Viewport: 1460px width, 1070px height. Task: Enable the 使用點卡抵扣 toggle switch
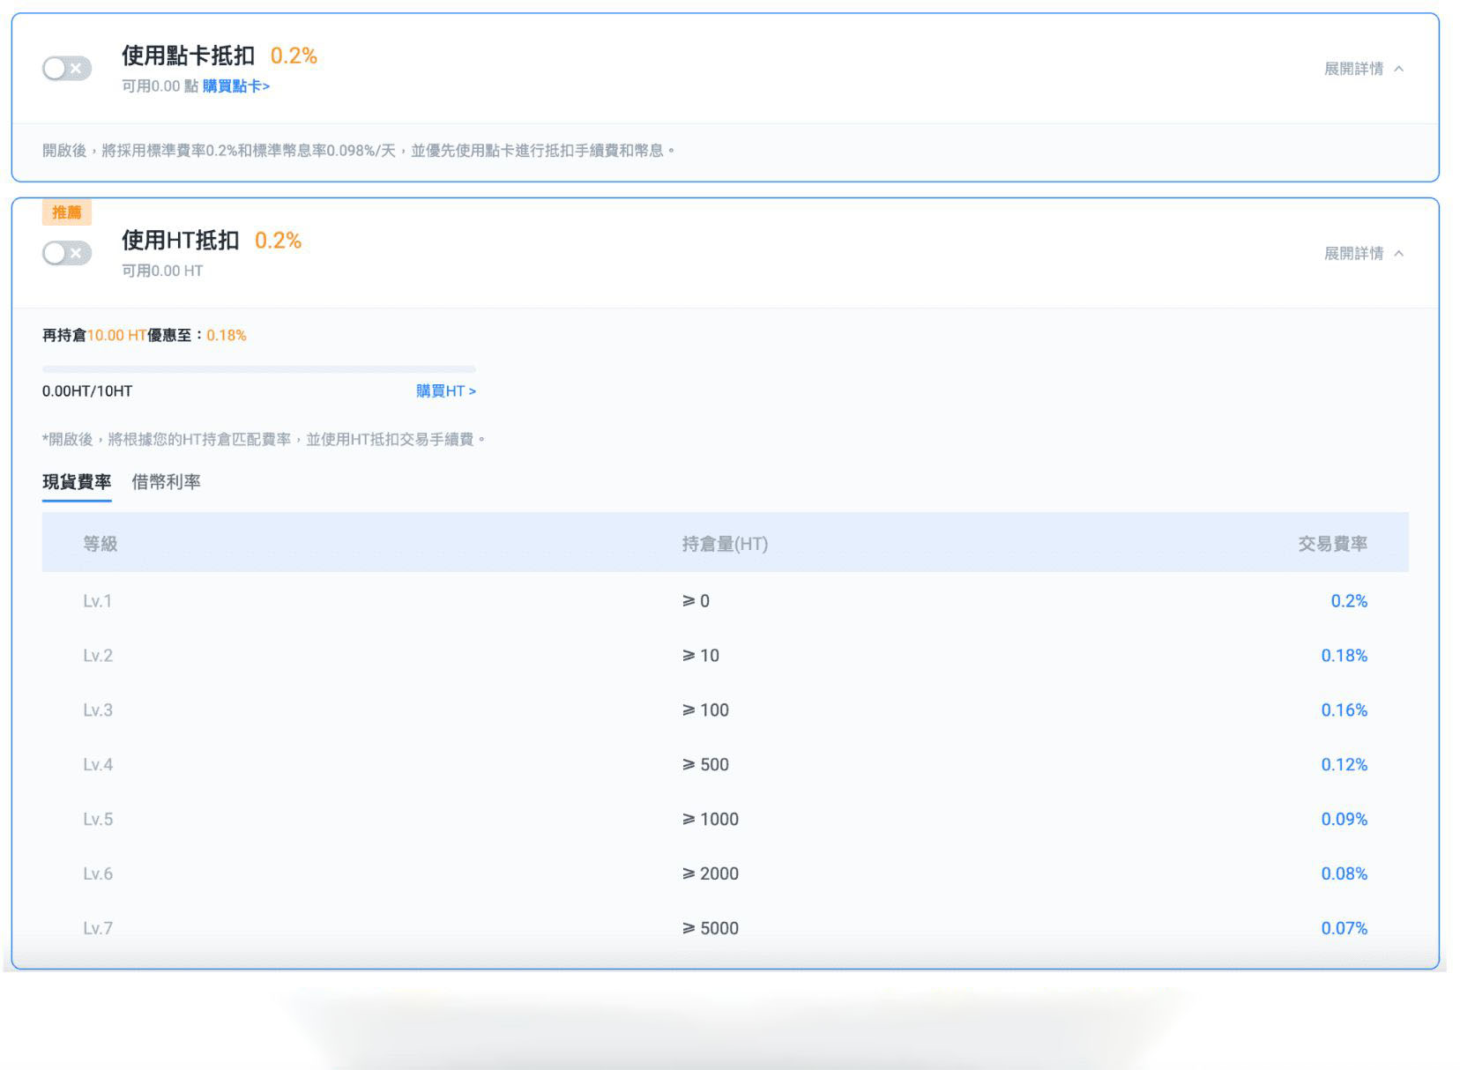pyautogui.click(x=67, y=69)
